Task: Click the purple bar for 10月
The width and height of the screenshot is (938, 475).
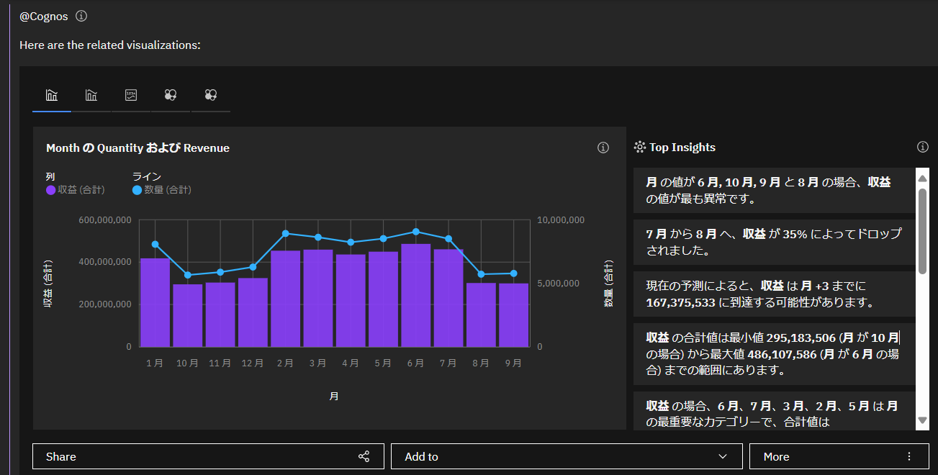Action: tap(187, 315)
